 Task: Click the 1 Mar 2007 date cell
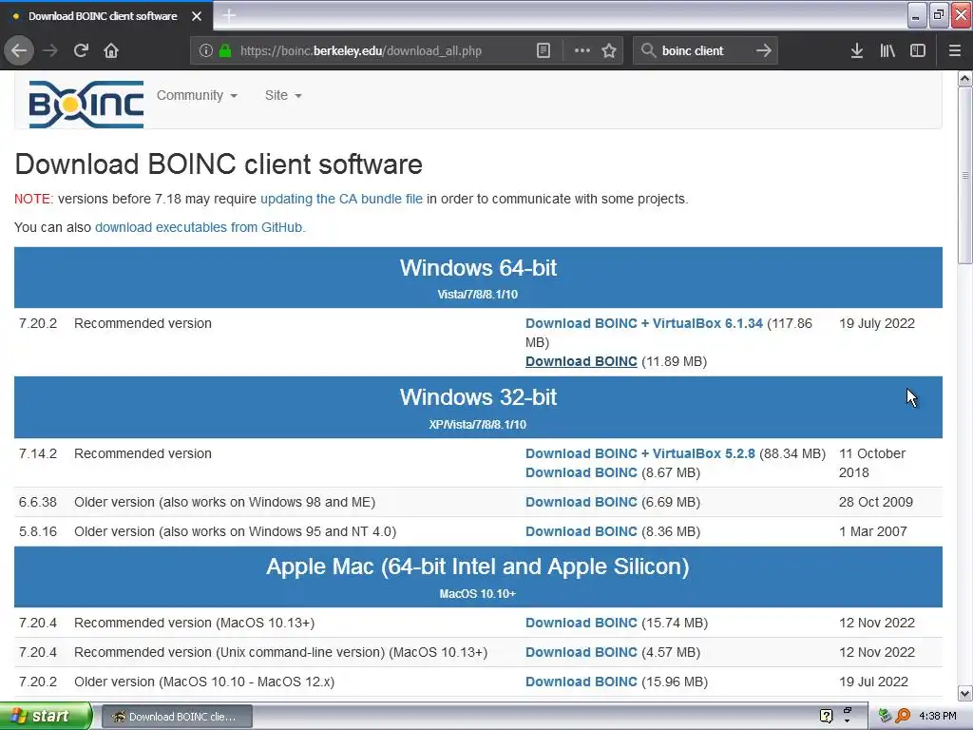pyautogui.click(x=873, y=531)
